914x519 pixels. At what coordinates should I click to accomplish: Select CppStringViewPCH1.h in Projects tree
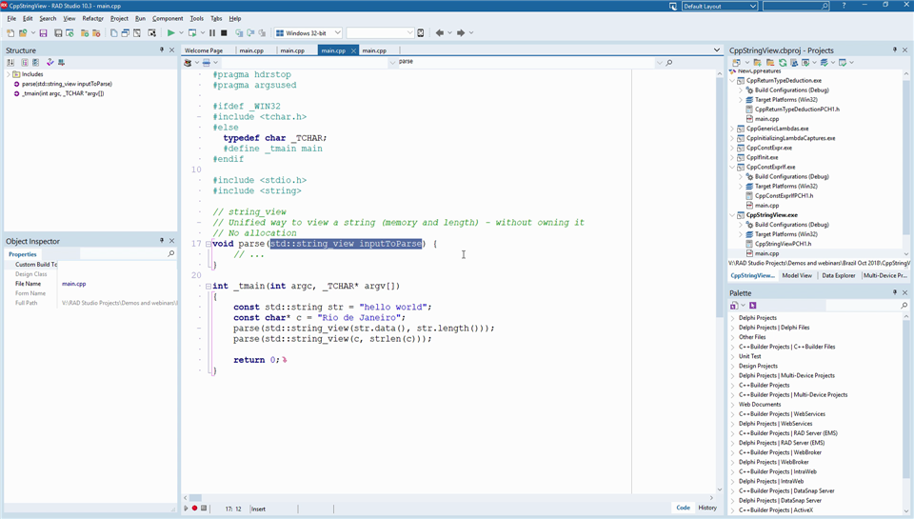point(783,244)
